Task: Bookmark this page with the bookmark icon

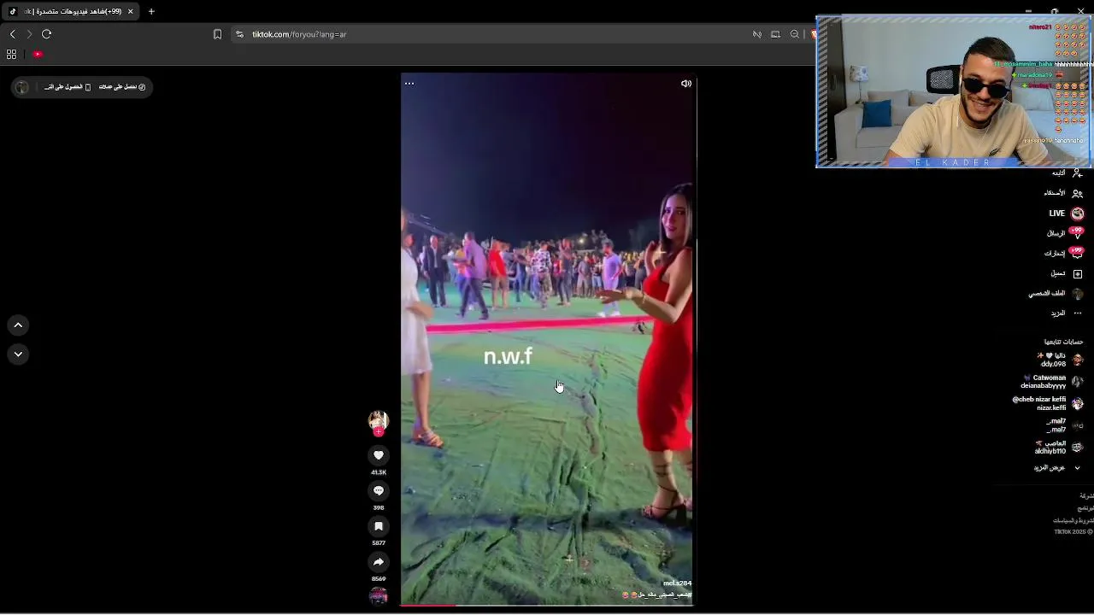Action: [217, 34]
